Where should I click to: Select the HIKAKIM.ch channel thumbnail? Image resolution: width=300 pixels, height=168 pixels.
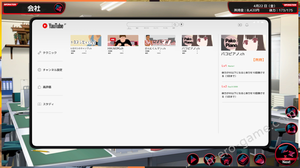tap(123, 41)
